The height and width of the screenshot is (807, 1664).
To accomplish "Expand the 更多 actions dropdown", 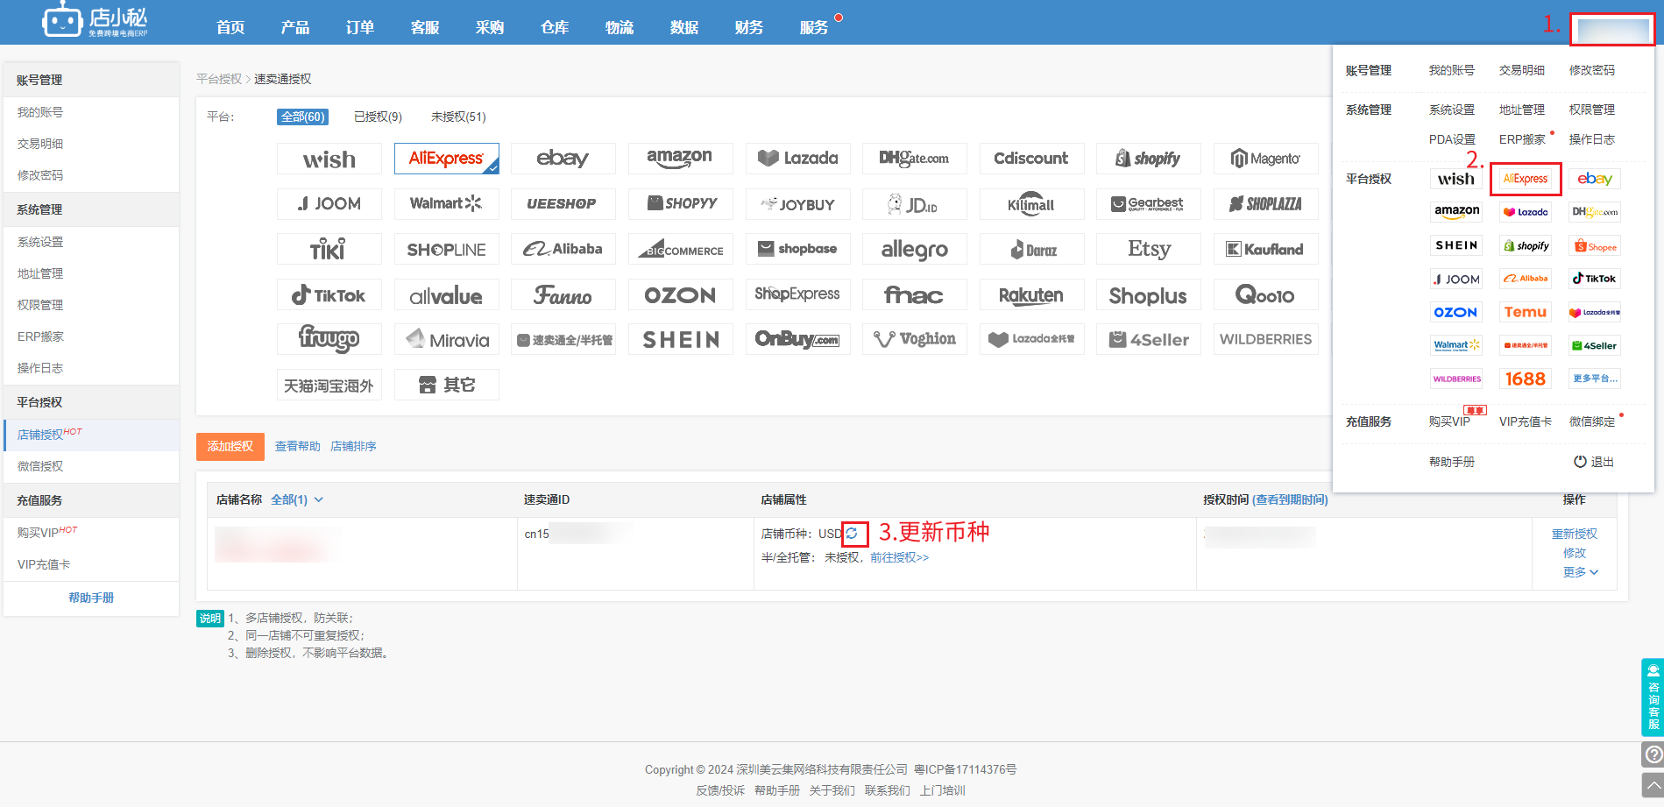I will [1580, 572].
